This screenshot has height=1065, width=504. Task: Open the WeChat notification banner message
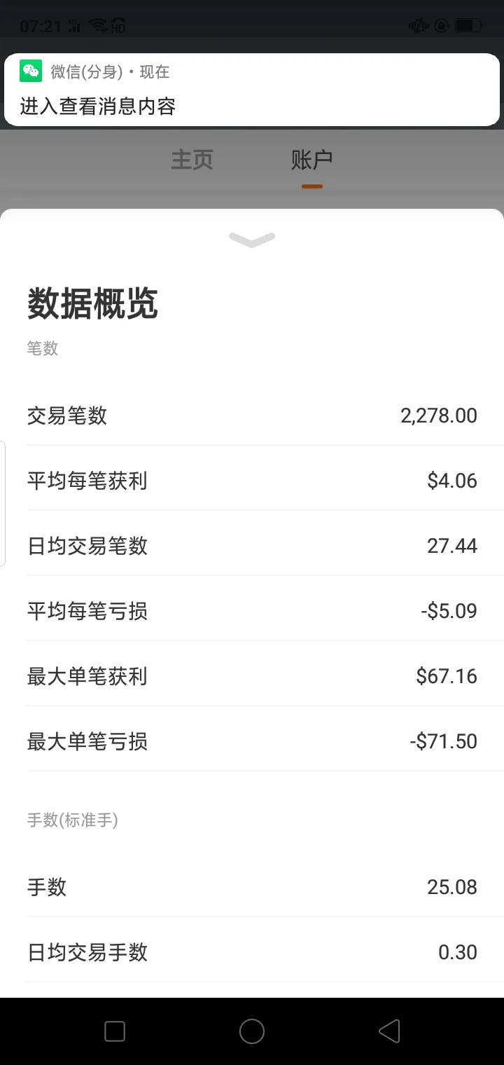click(252, 90)
